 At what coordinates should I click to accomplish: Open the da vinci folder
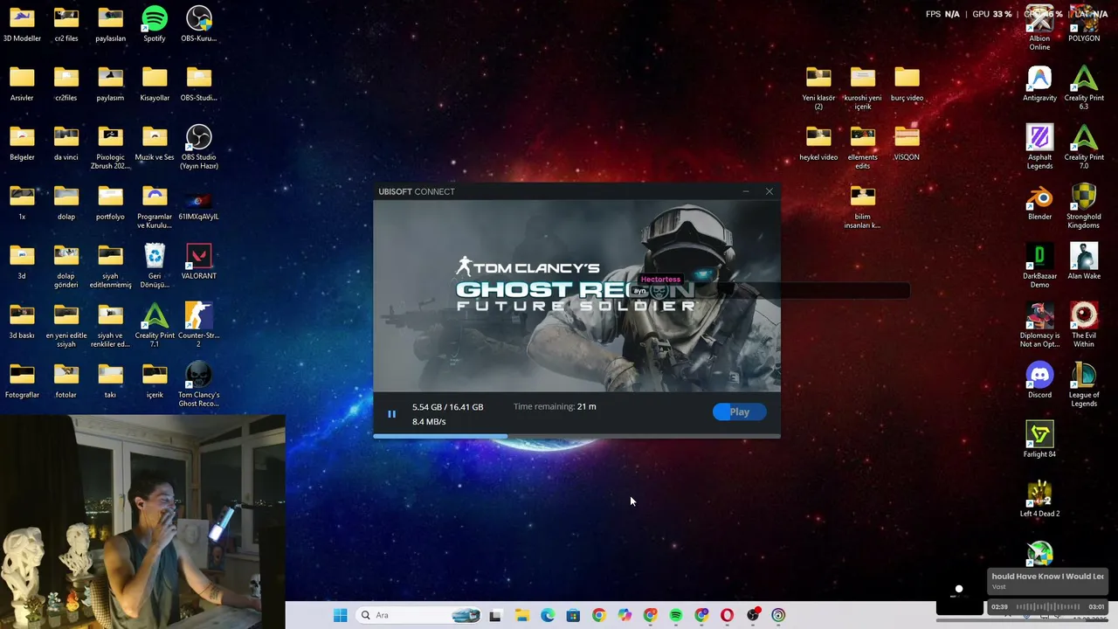[x=66, y=143]
